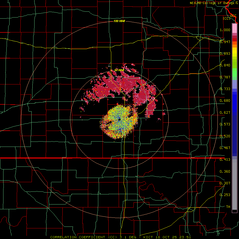The height and width of the screenshot is (239, 239).
Task: Click the DCC product label
Action: pos(233,16)
